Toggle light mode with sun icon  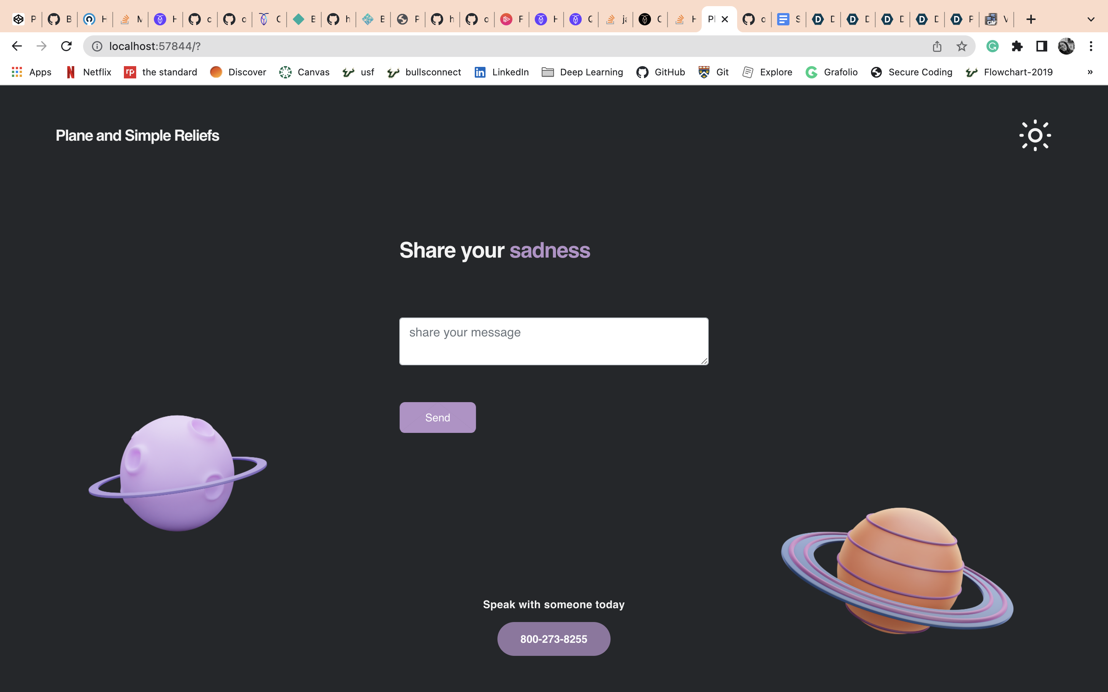coord(1035,135)
